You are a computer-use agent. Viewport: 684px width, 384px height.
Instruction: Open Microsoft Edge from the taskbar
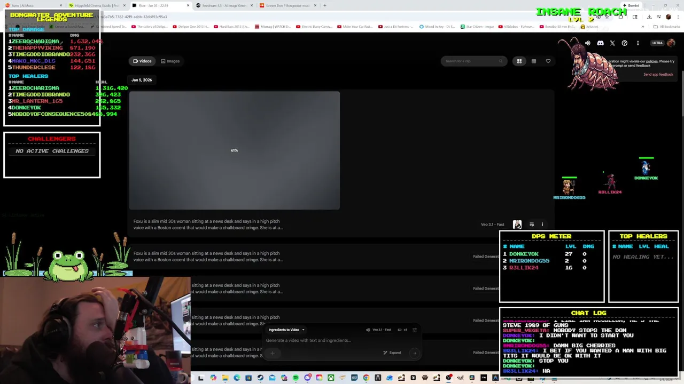[x=237, y=378]
